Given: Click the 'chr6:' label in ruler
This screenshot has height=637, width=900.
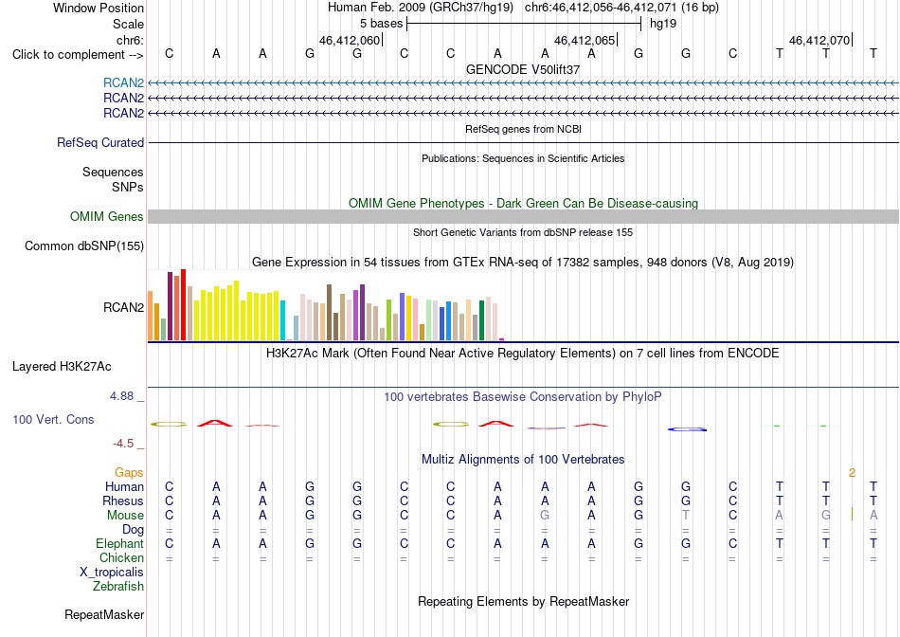Looking at the screenshot, I should tap(131, 40).
